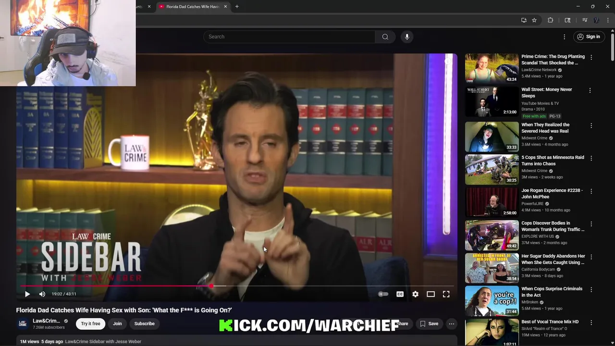Toggle the autoplay switch in player controls
Screen dimensions: 615x346
(x=383, y=294)
